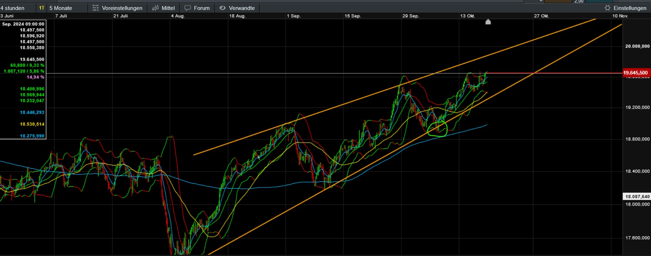Click the '29 Sep.' date label

pos(411,16)
